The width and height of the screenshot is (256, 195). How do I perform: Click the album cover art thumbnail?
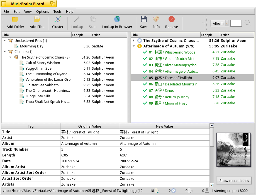coord(234,150)
